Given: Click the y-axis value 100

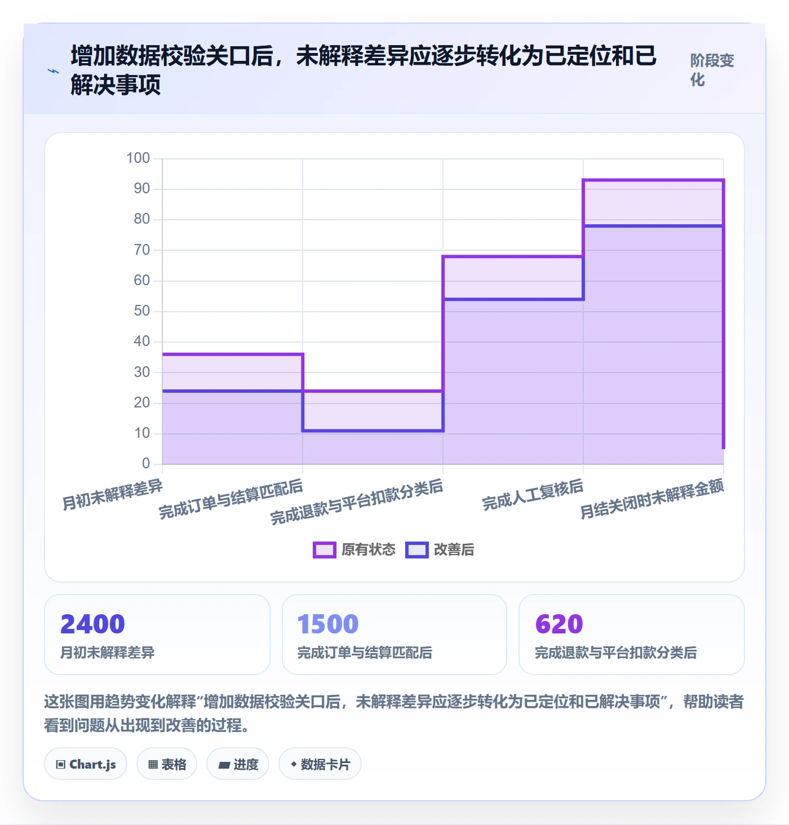Looking at the screenshot, I should click(138, 158).
